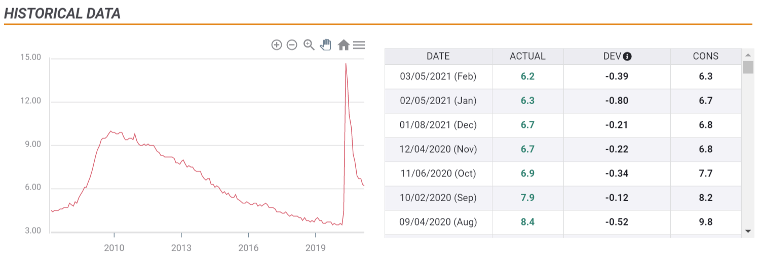Image resolution: width=760 pixels, height=270 pixels.
Task: Select the 02/05/2021 (Jan) row date
Action: click(x=438, y=101)
